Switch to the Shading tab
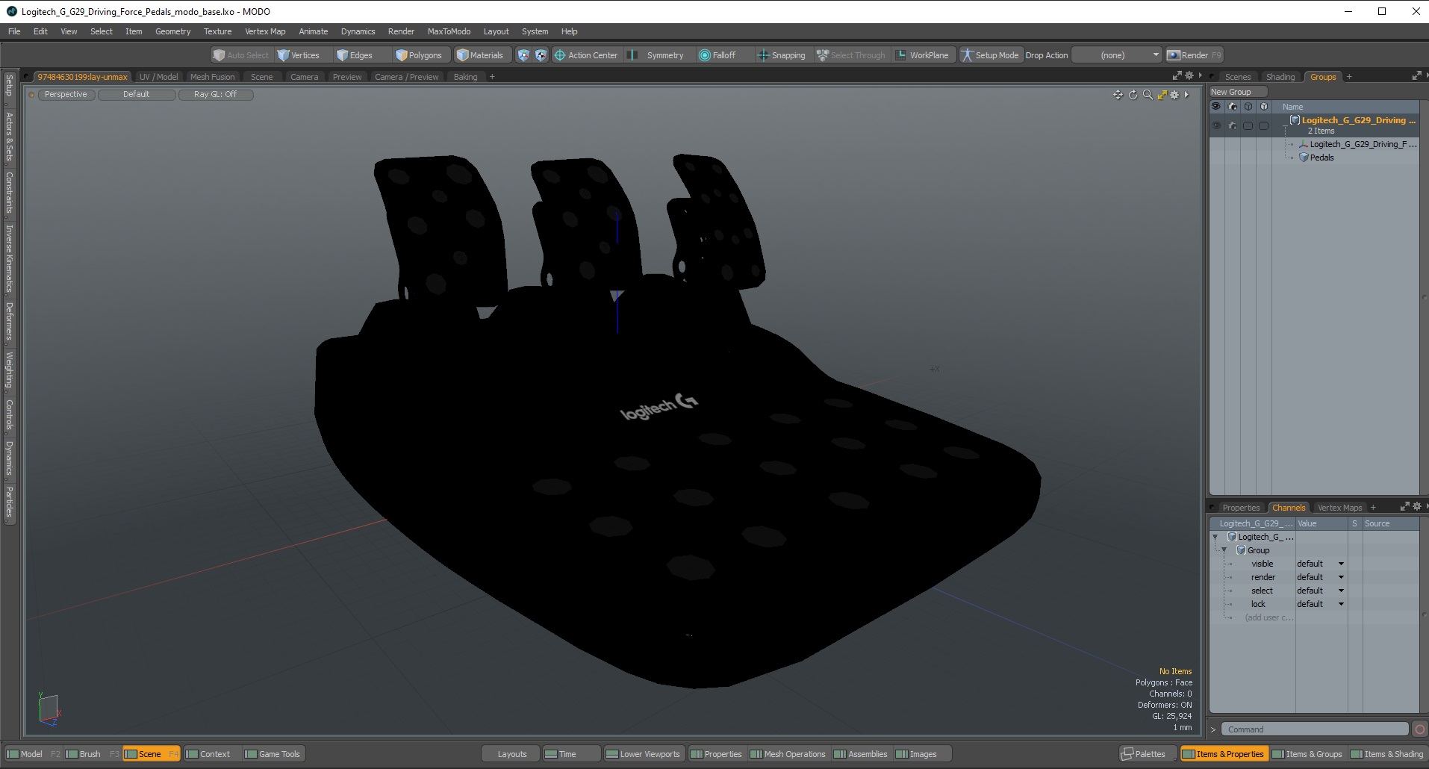The width and height of the screenshot is (1429, 769). pos(1280,77)
